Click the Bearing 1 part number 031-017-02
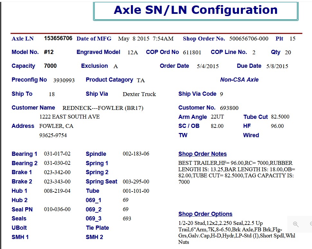Viewport: 312px width, 249px height. (x=57, y=154)
